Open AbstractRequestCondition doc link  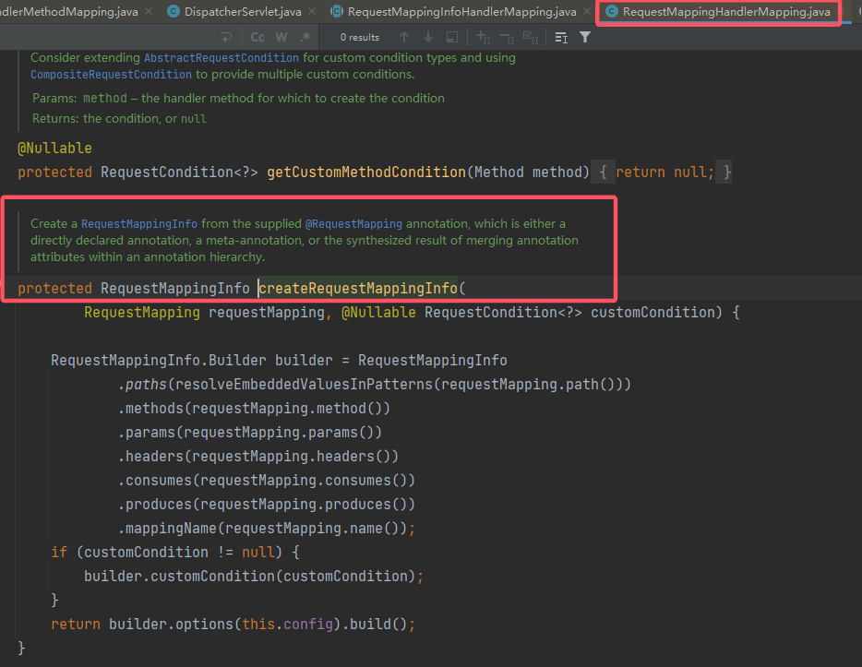click(221, 58)
